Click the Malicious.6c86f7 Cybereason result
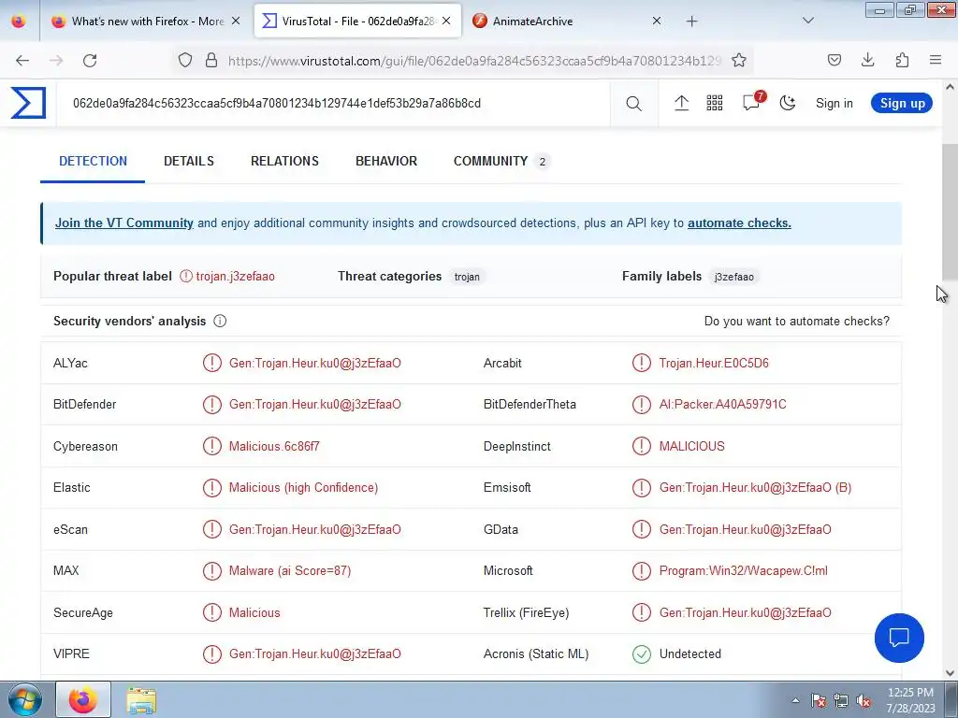This screenshot has height=718, width=958. click(274, 446)
